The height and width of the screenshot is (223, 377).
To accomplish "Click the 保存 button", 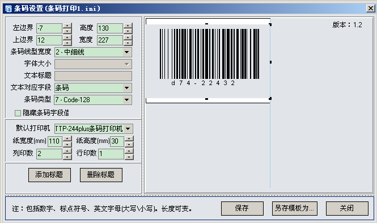I will 242,208.
